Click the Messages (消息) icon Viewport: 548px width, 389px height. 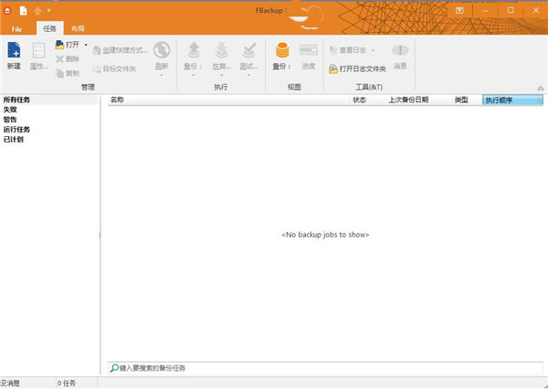pyautogui.click(x=400, y=50)
